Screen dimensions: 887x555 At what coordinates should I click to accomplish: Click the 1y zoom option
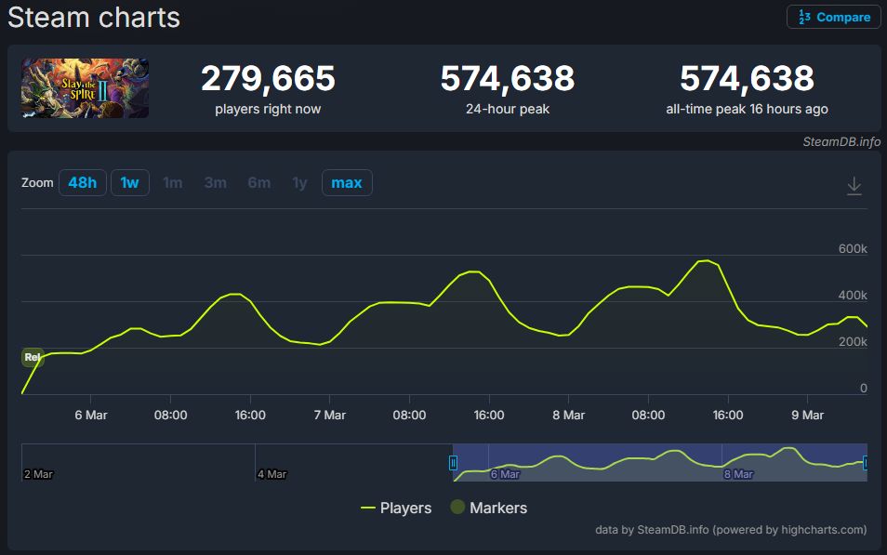pyautogui.click(x=299, y=182)
